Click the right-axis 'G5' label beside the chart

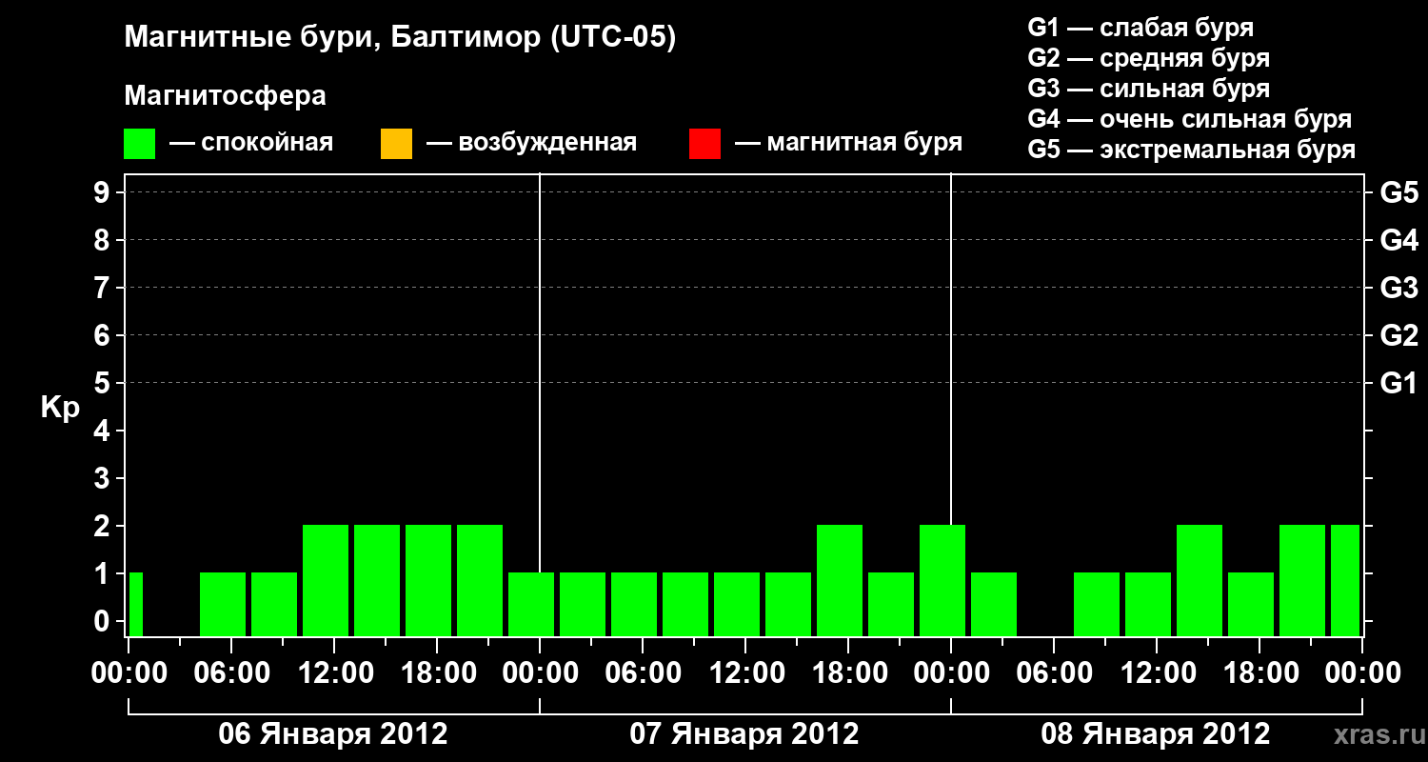pyautogui.click(x=1398, y=192)
